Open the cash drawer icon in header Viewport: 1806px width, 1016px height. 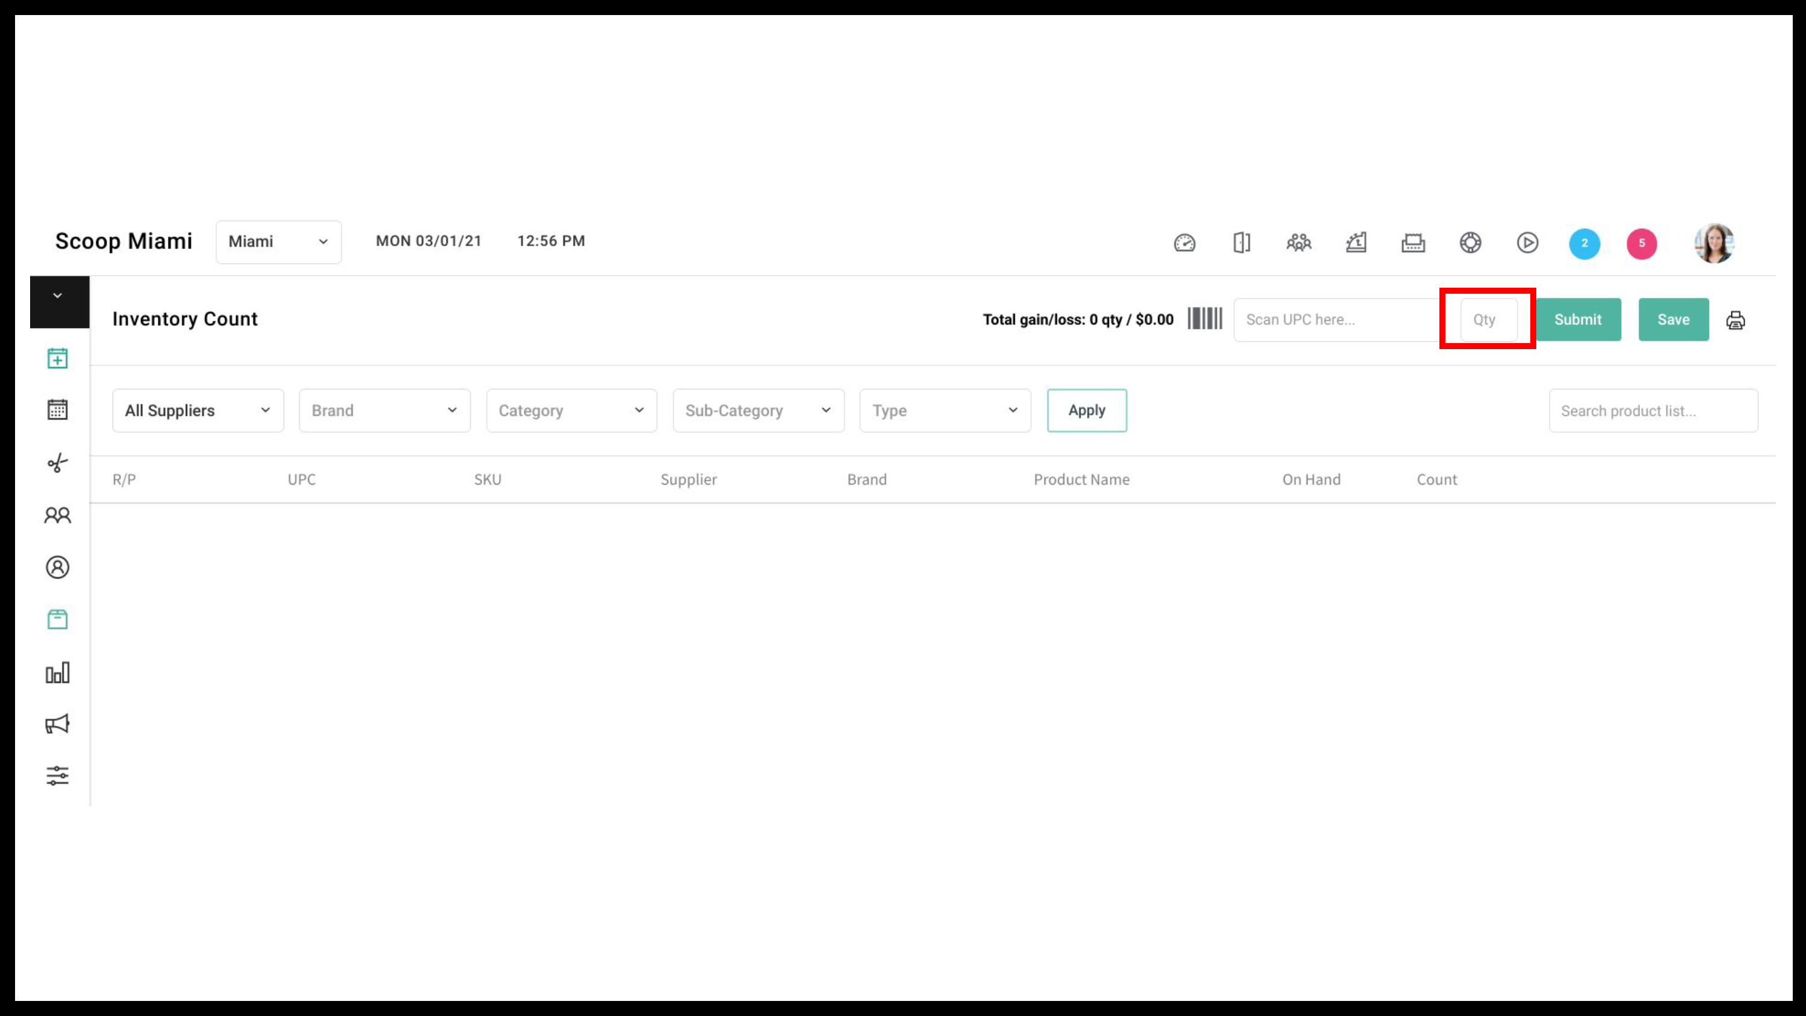pyautogui.click(x=1413, y=243)
